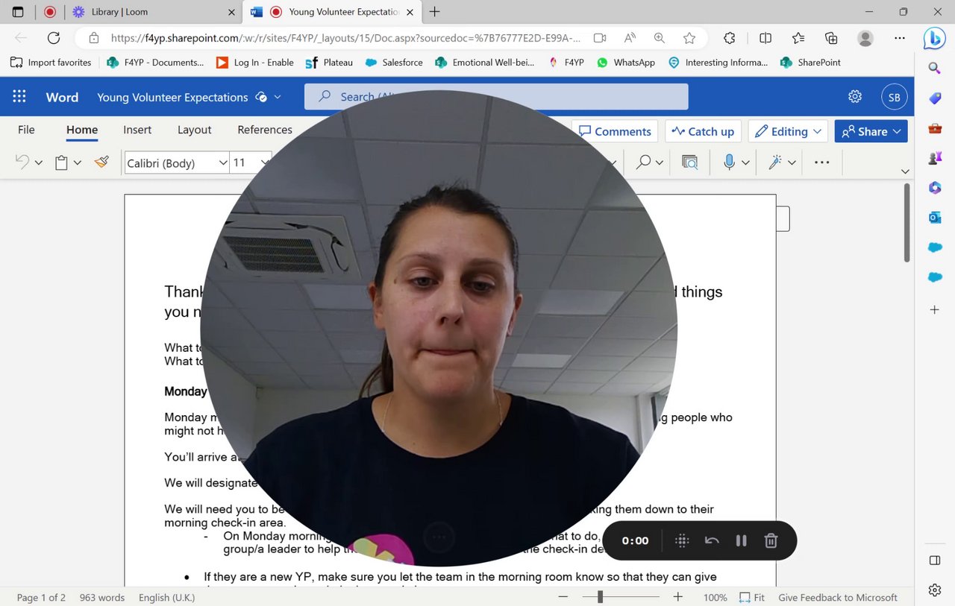
Task: Open the File menu
Action: (x=26, y=130)
